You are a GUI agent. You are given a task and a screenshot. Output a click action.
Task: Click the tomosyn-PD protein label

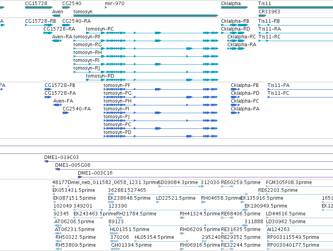pos(117,133)
